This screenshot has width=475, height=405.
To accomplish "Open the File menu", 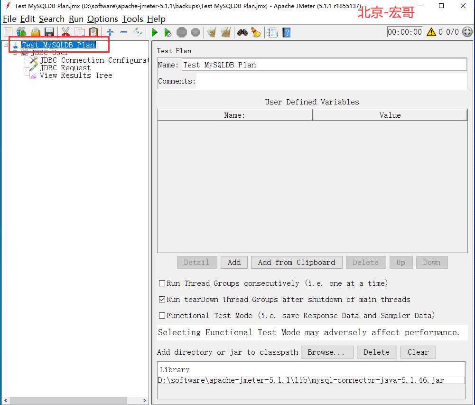I will tap(9, 19).
